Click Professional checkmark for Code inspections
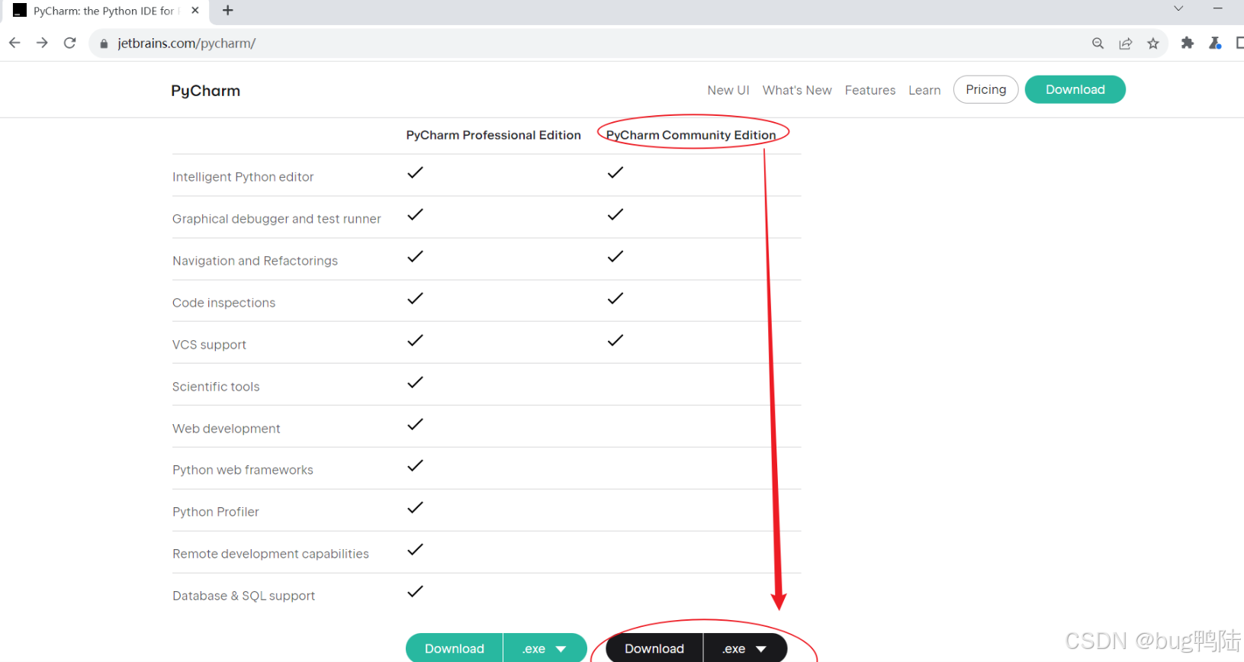 [415, 298]
